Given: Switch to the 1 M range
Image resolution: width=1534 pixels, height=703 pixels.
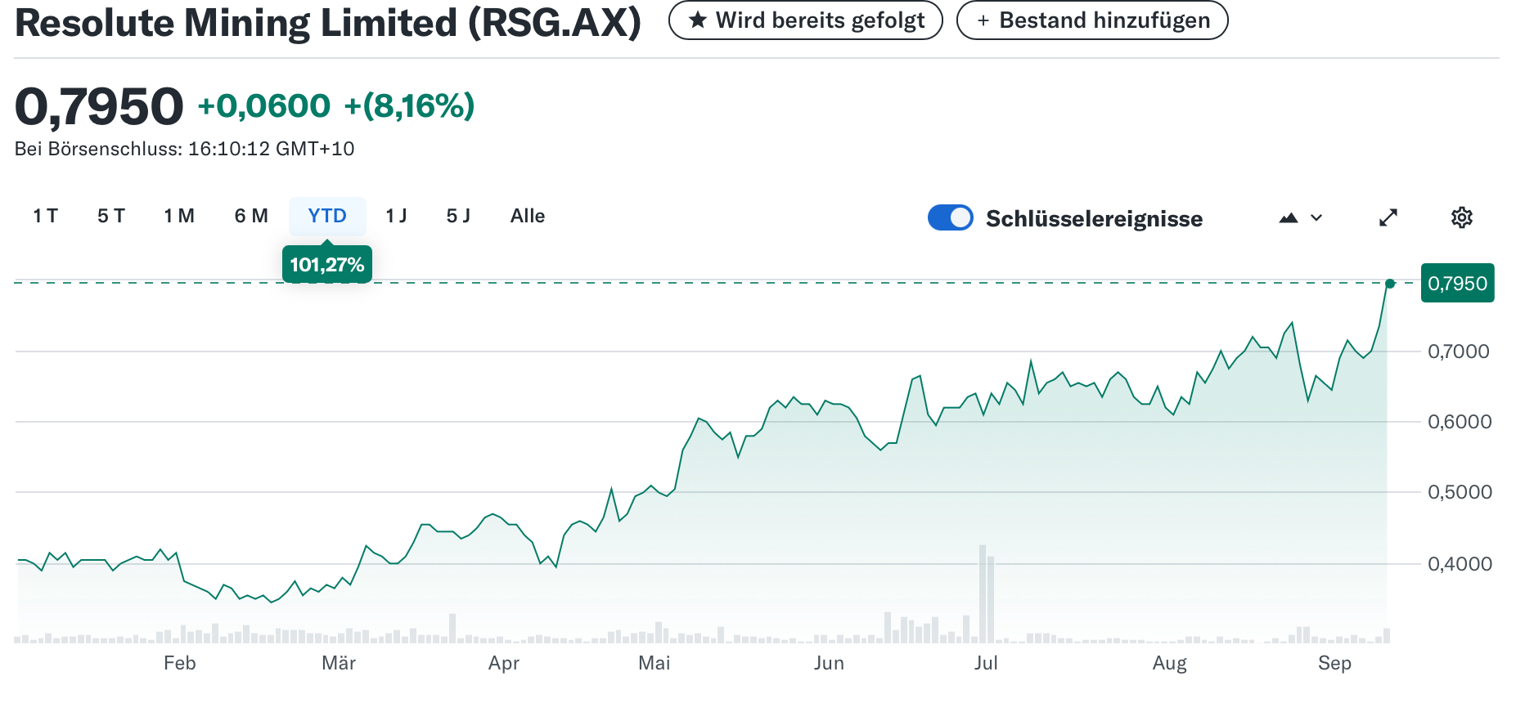Looking at the screenshot, I should (179, 216).
